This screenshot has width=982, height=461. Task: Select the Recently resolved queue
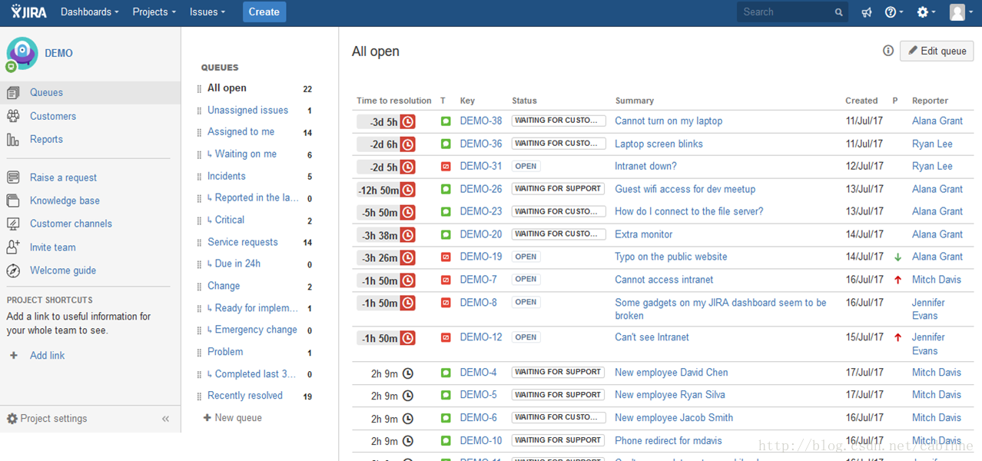[245, 396]
